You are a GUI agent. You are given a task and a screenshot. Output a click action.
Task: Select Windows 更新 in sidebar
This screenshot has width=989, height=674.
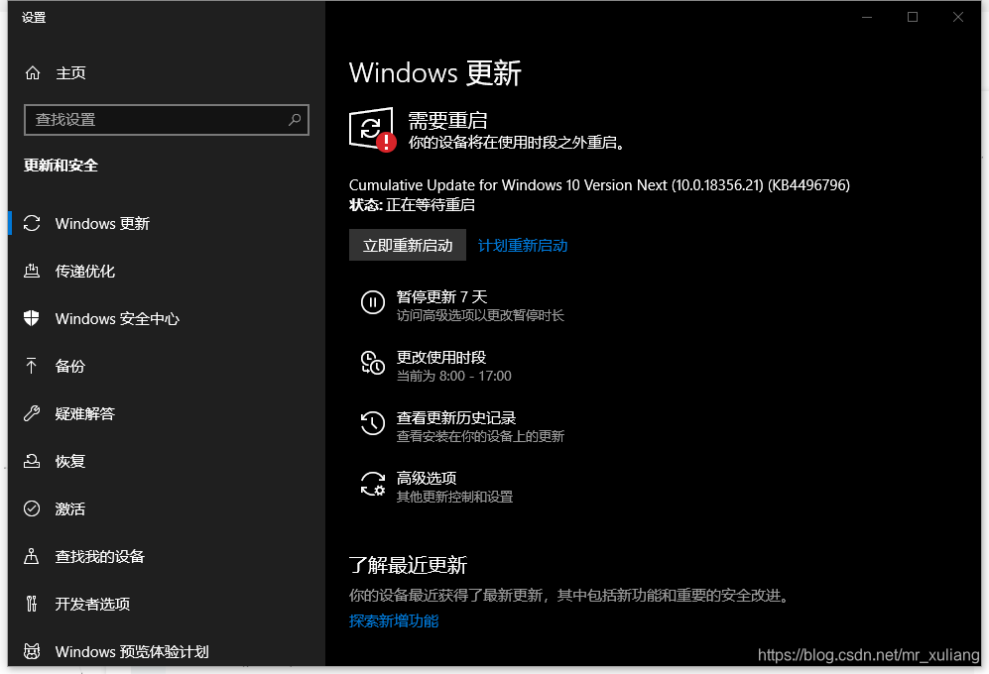167,223
